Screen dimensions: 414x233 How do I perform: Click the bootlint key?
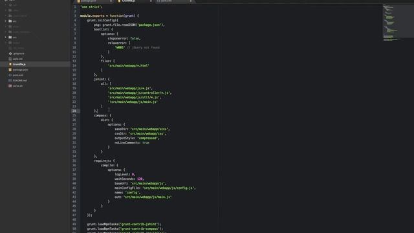pos(102,29)
